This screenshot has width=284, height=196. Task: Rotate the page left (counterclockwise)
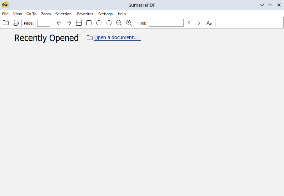pyautogui.click(x=99, y=23)
